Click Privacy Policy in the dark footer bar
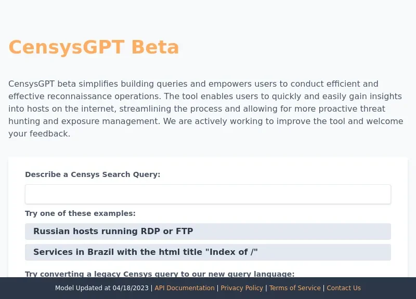This screenshot has width=416, height=299. pos(242,288)
